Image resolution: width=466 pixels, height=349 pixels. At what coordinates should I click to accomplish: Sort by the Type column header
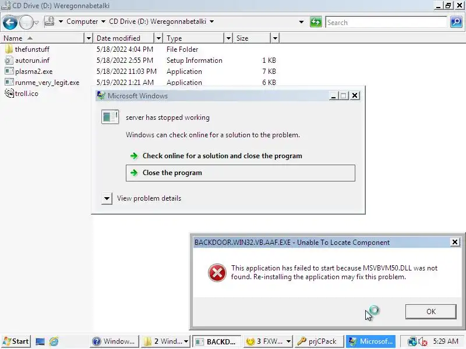click(193, 38)
